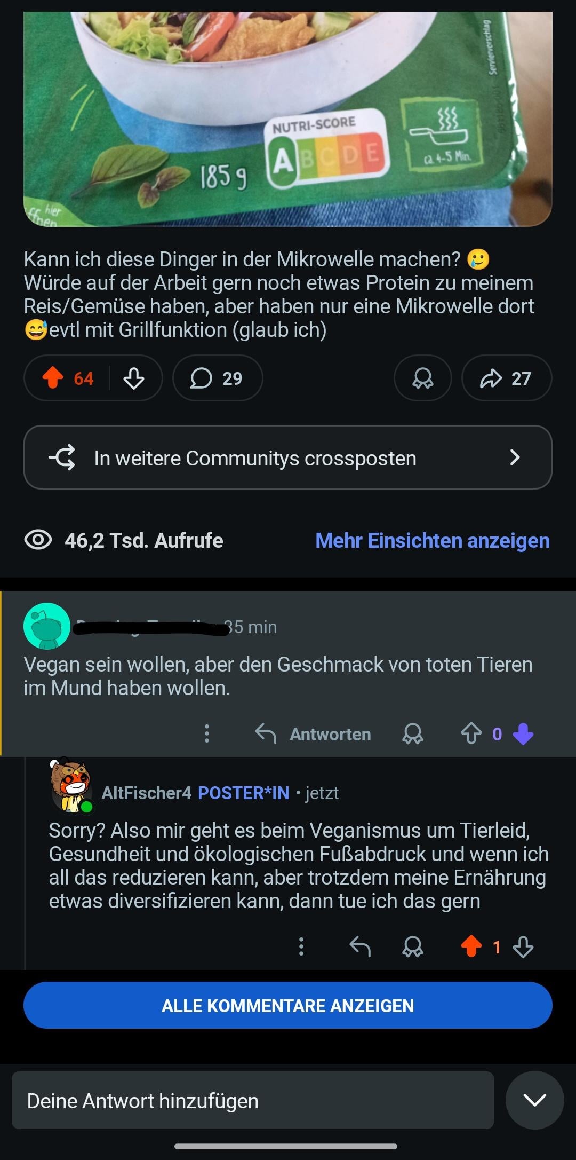576x1160 pixels.
Task: Reply to AltFischer4's comment using arrow icon
Action: coord(360,947)
